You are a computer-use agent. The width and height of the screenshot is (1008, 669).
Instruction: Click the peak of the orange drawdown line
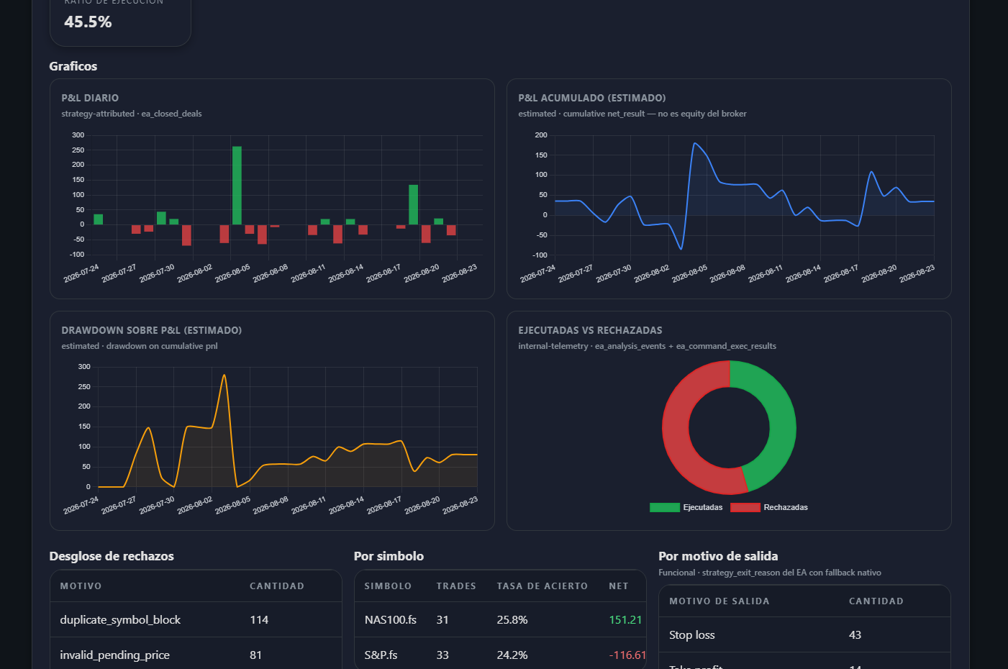pyautogui.click(x=224, y=375)
